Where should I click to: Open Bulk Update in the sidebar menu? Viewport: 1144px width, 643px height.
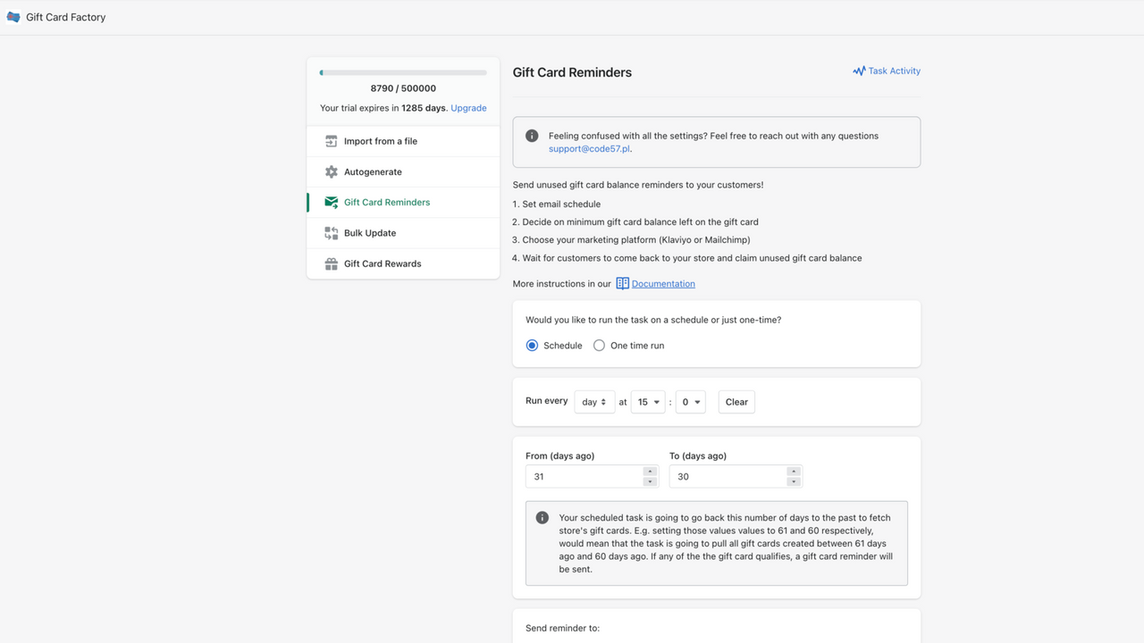pos(370,233)
